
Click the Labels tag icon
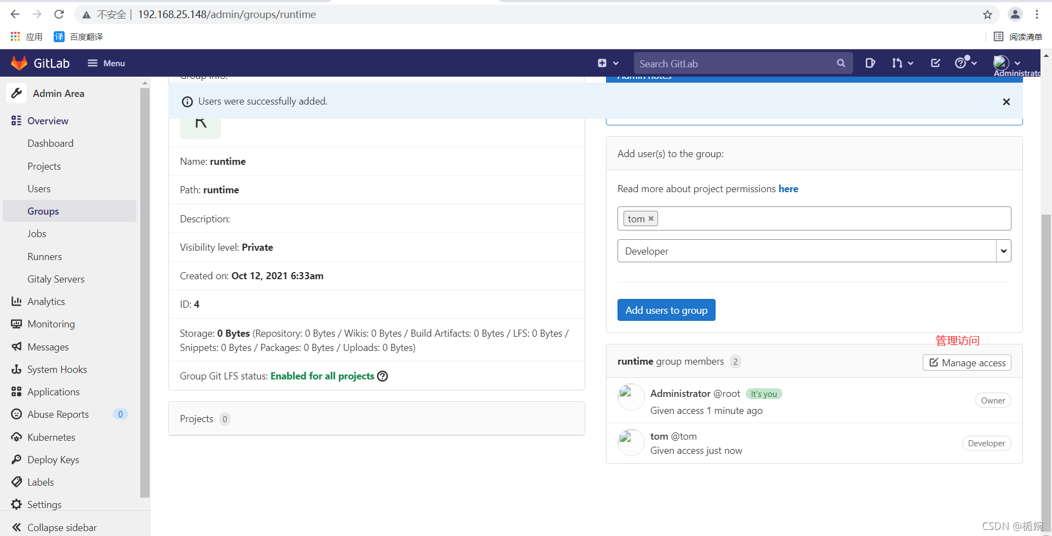pyautogui.click(x=16, y=482)
